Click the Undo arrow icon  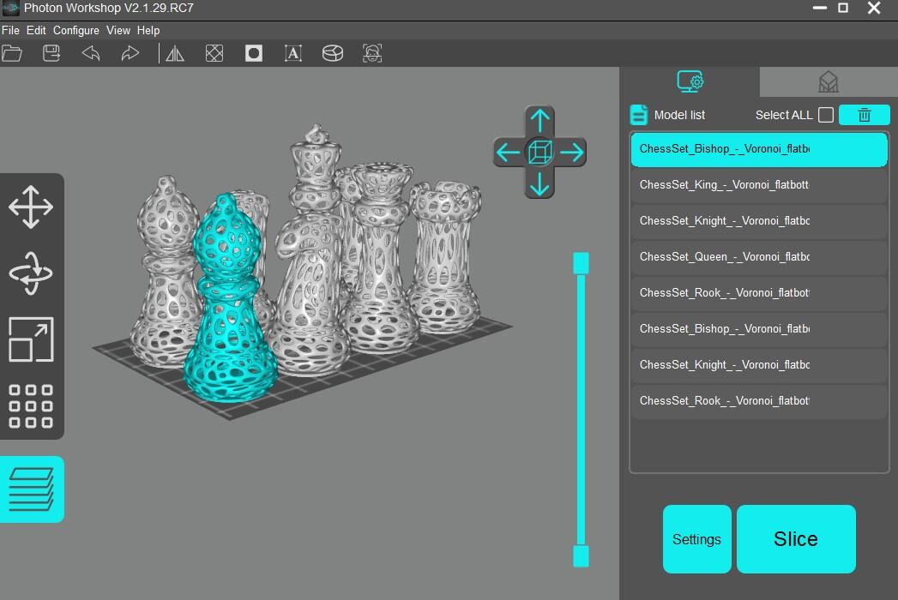point(91,53)
